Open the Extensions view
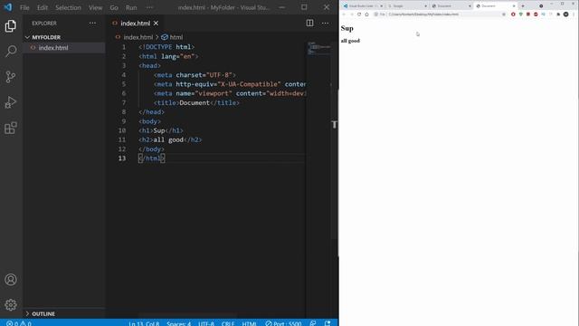The image size is (579, 326). [x=11, y=128]
